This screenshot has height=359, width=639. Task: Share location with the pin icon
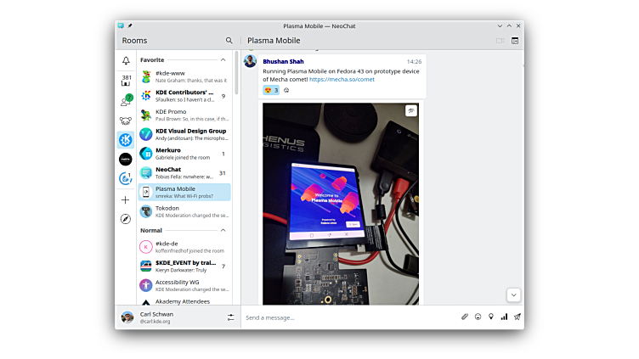[491, 317]
